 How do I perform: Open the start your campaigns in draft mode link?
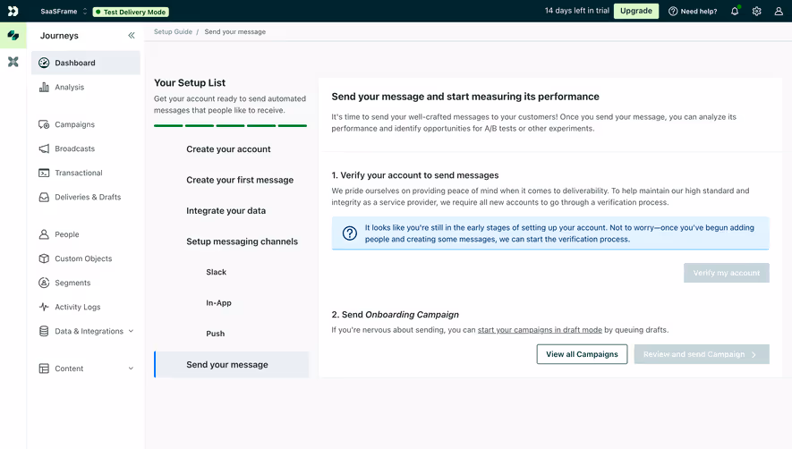coord(540,330)
